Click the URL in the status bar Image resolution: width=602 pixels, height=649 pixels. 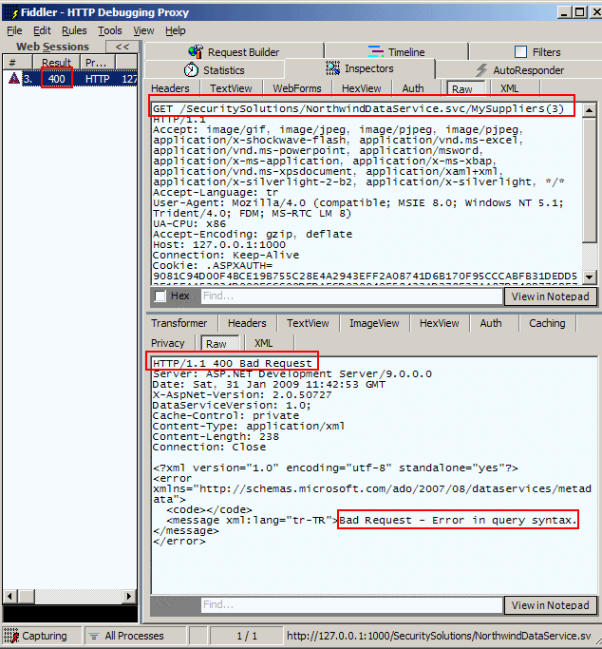[439, 636]
